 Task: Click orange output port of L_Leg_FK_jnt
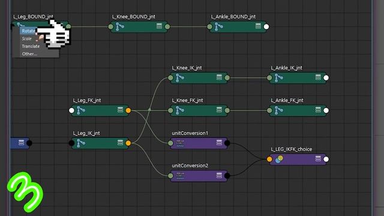[x=128, y=110]
